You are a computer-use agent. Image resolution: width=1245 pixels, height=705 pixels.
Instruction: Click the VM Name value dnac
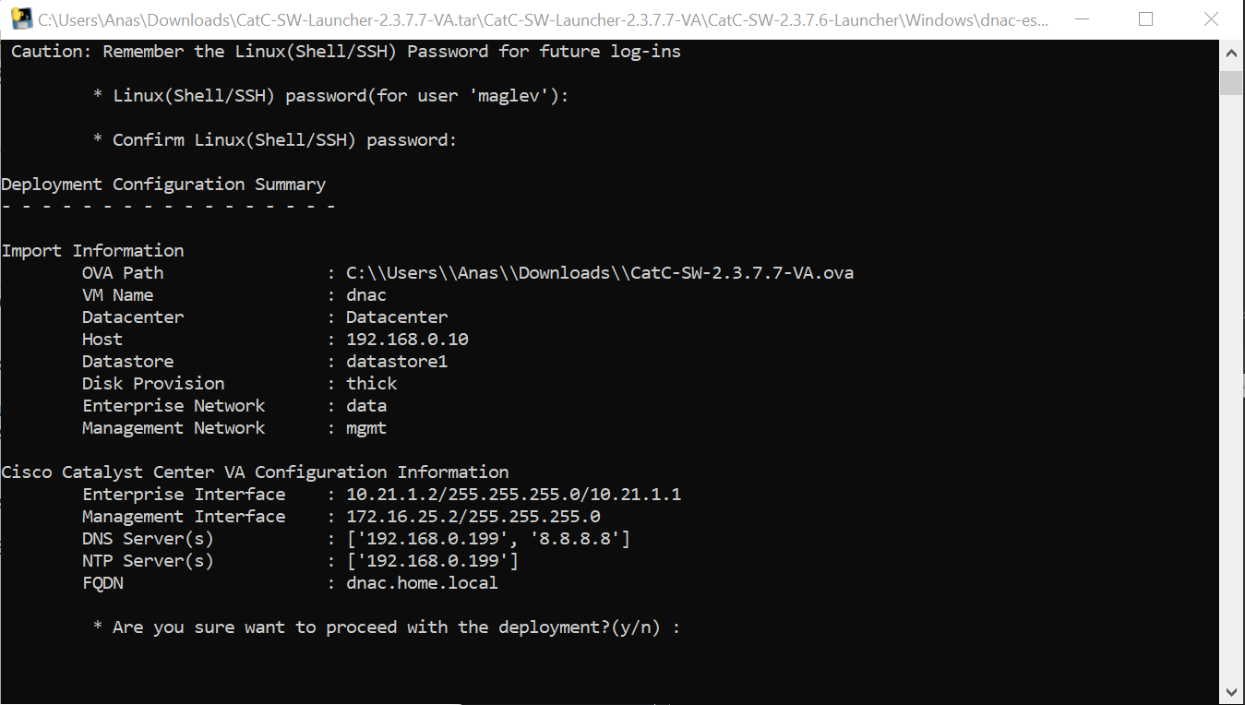click(x=366, y=295)
